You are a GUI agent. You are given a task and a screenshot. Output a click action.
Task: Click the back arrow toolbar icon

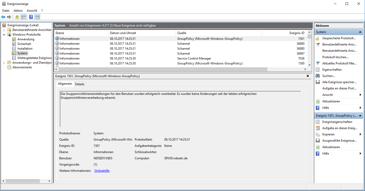3,17
